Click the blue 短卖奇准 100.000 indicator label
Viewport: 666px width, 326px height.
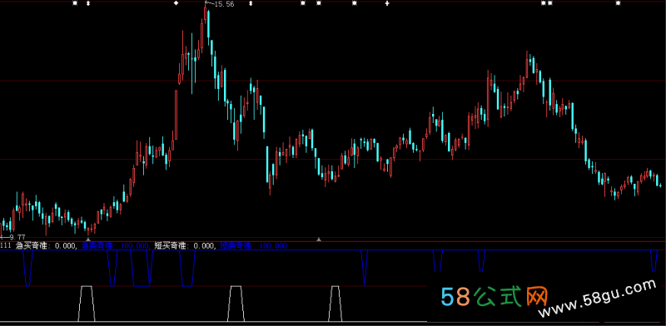254,245
